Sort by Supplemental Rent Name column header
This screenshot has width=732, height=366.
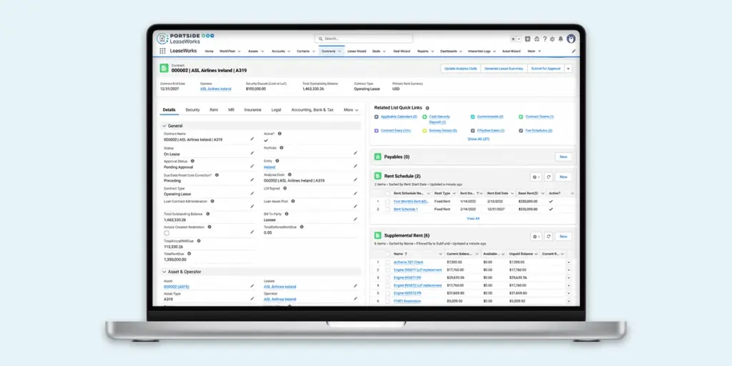coord(400,254)
